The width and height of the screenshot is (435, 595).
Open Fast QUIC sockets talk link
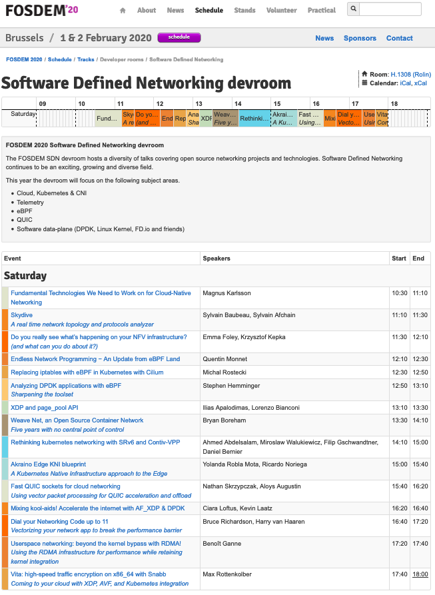[65, 486]
